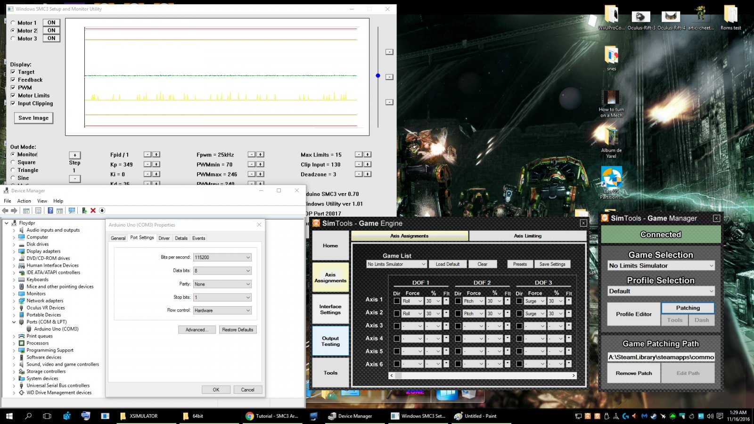The width and height of the screenshot is (754, 424).
Task: Open the artic-cheet desktop icon
Action: (701, 17)
